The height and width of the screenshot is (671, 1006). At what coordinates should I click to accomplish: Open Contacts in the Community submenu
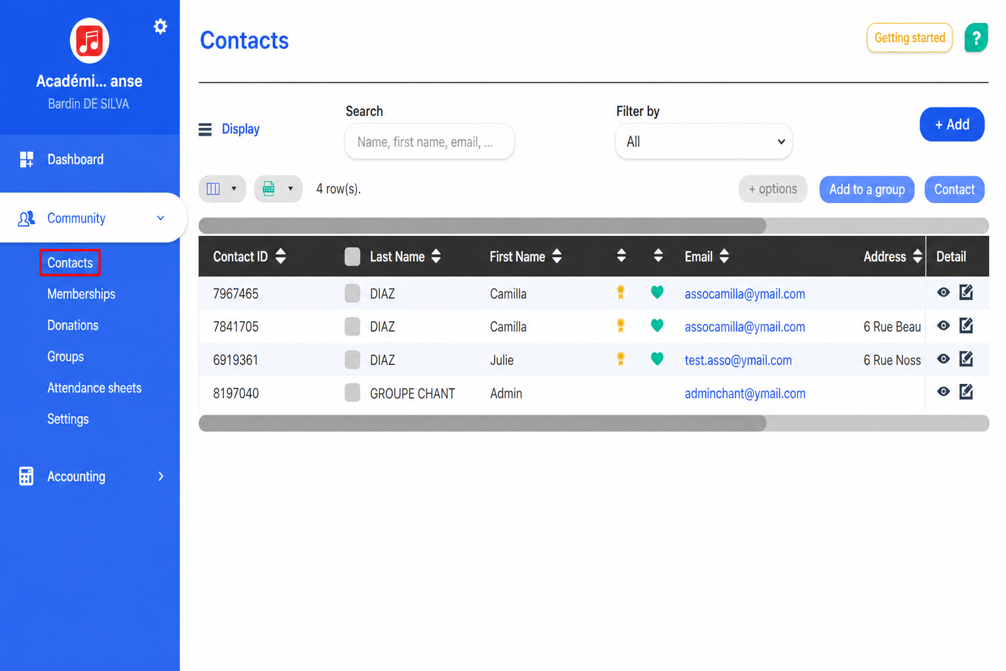click(x=70, y=263)
